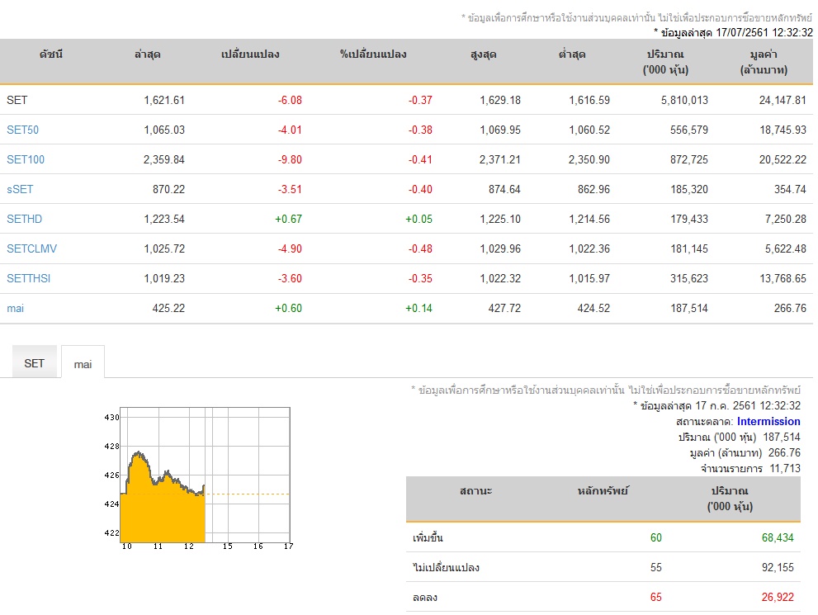Click the เปลี่ยนแปลง column header
This screenshot has height=615, width=818.
point(250,54)
